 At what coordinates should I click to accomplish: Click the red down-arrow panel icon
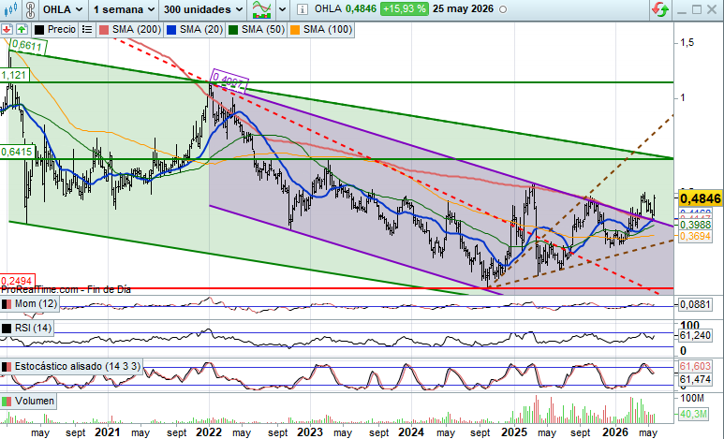click(7, 30)
